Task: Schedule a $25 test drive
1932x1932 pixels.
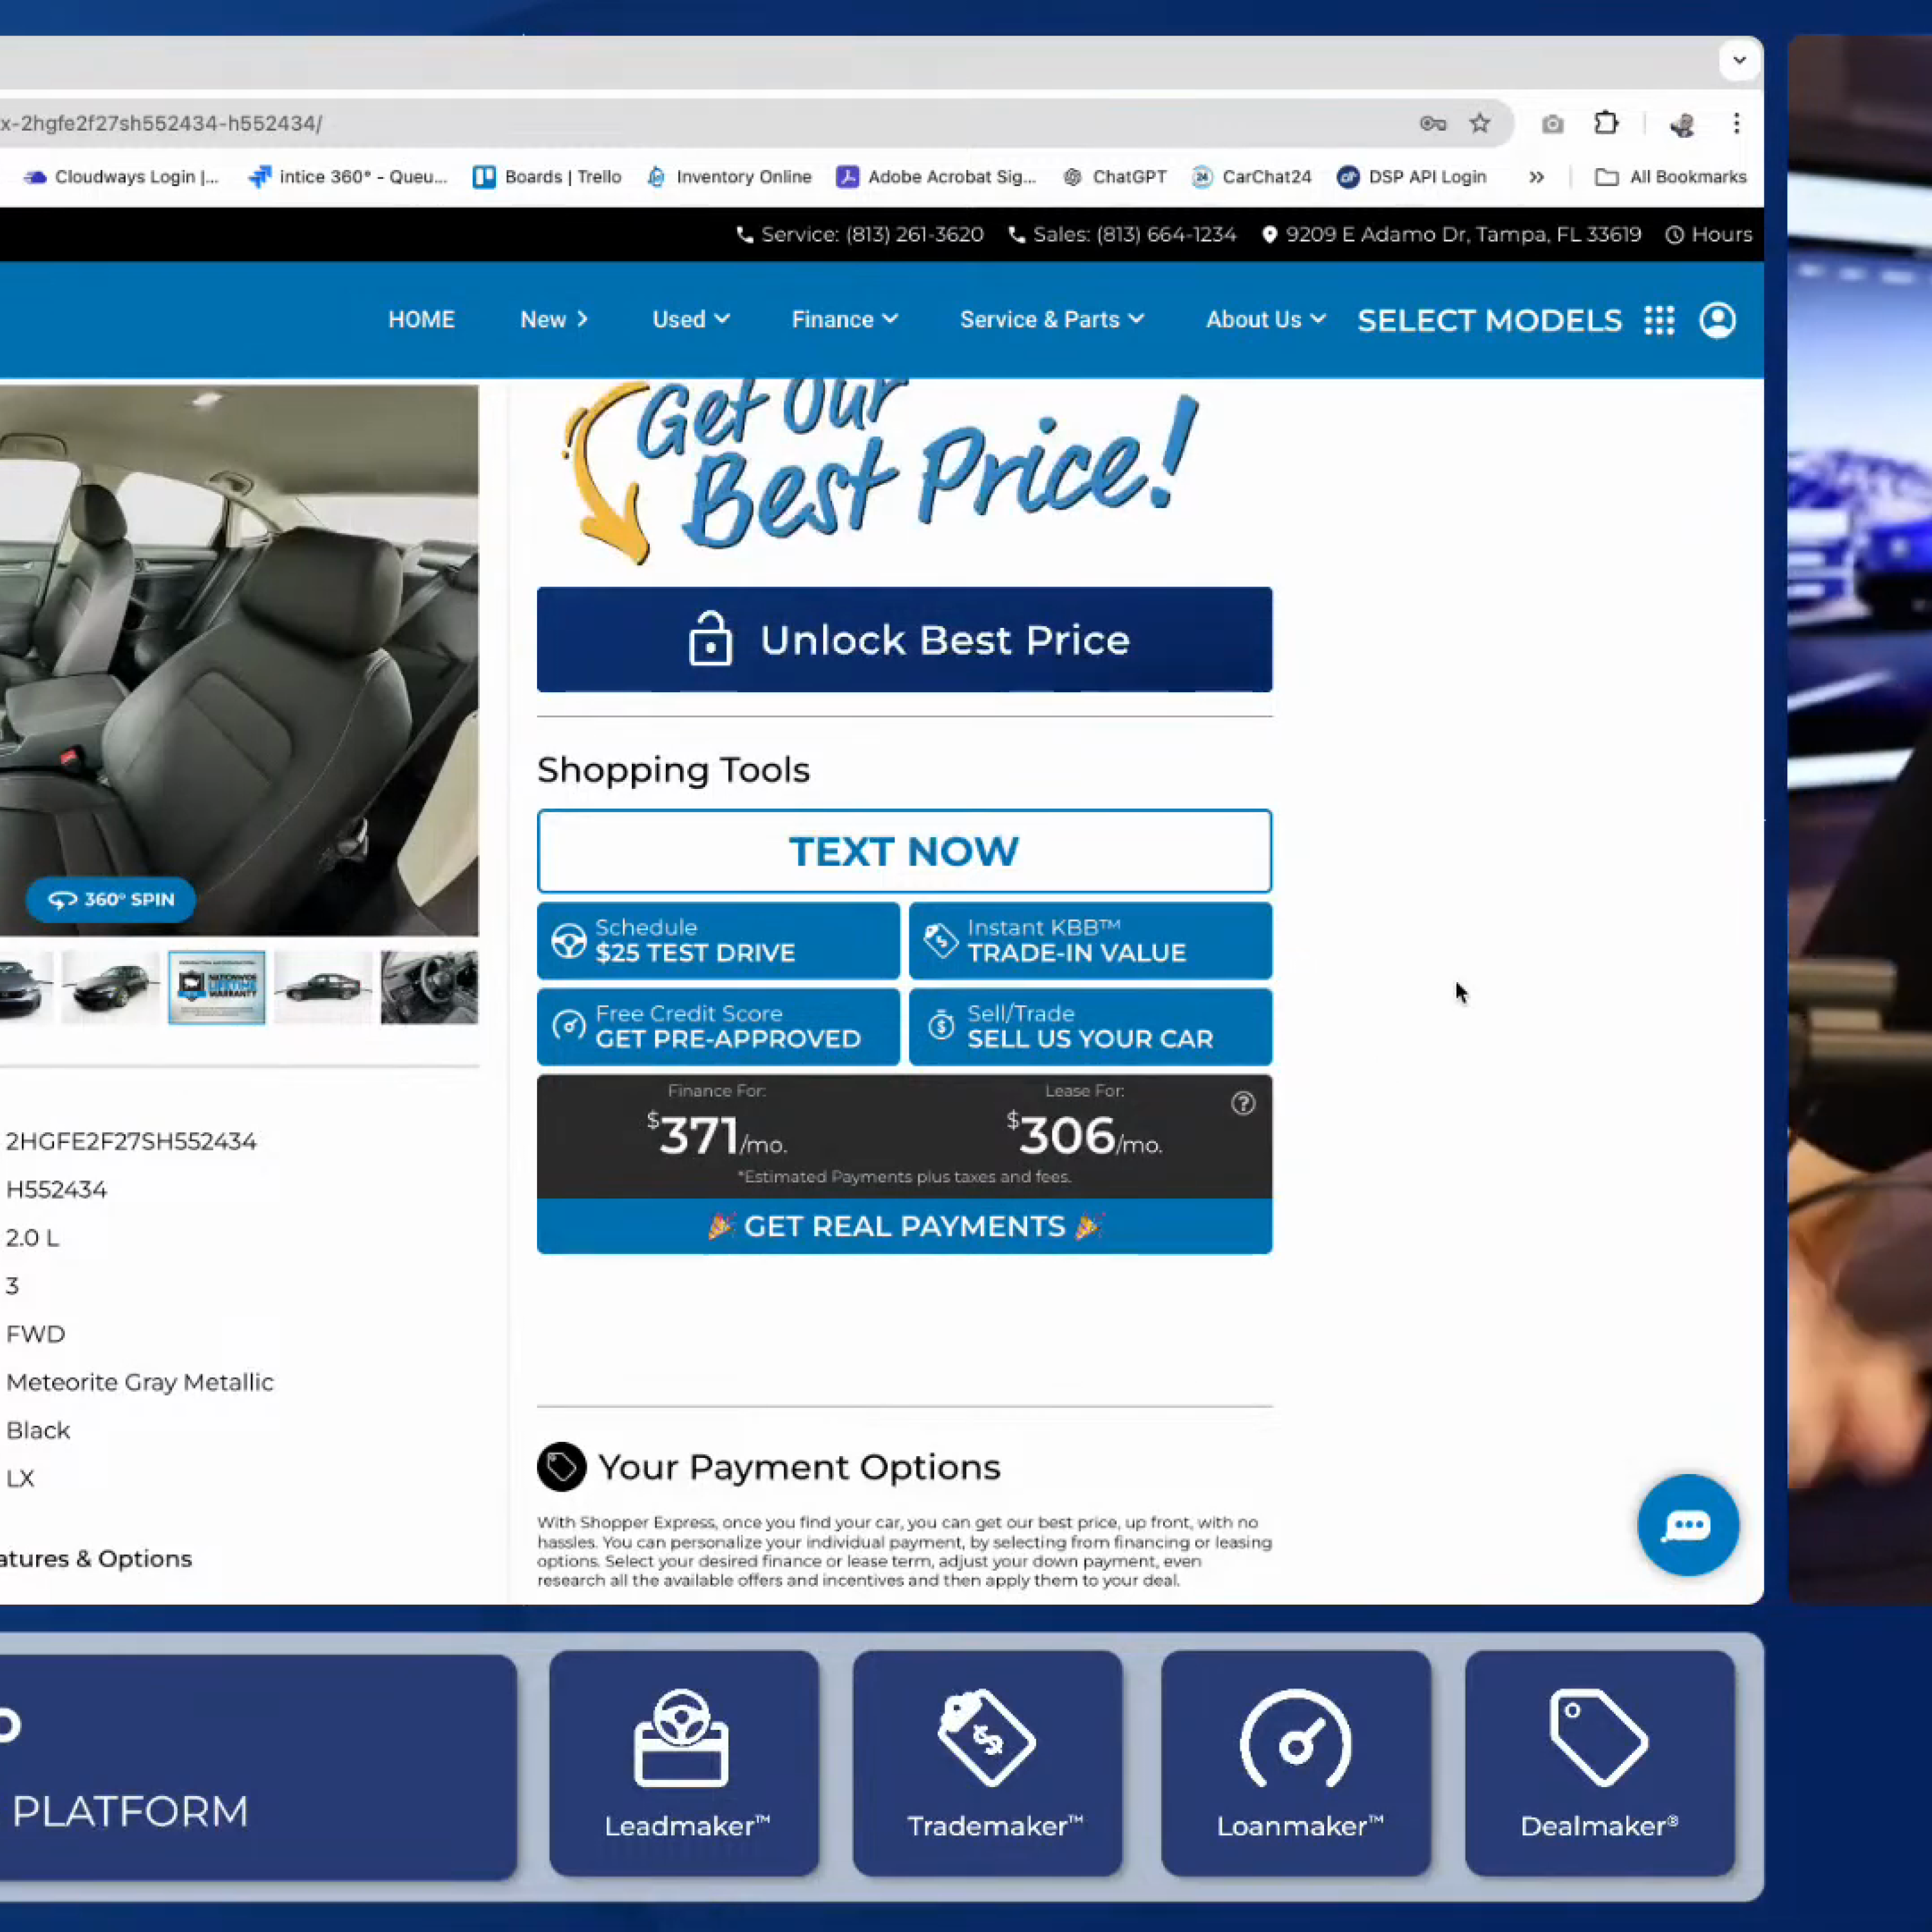Action: coord(718,940)
